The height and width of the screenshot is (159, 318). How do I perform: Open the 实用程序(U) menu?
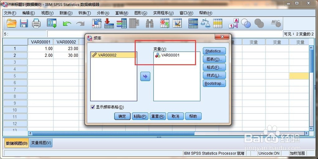pyautogui.click(x=163, y=13)
